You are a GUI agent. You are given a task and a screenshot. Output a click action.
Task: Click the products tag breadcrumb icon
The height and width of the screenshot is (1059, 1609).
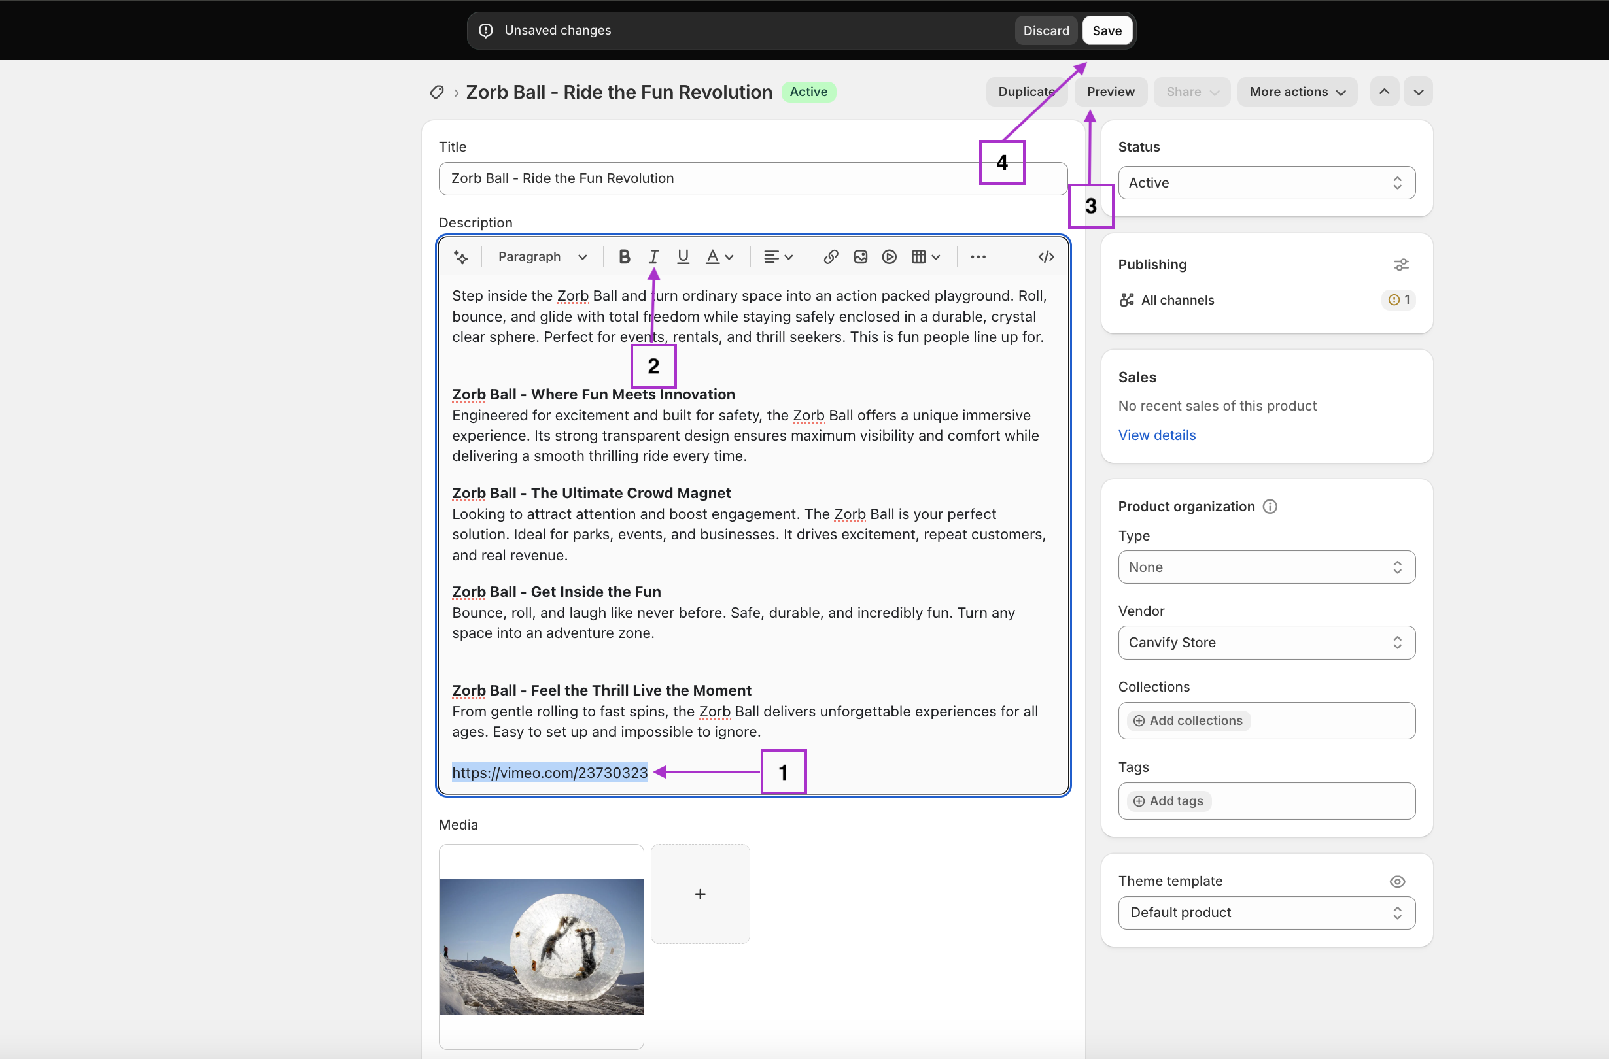pos(437,92)
